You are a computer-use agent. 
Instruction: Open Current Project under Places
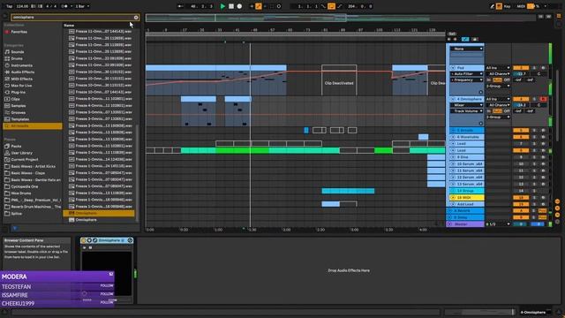25,159
